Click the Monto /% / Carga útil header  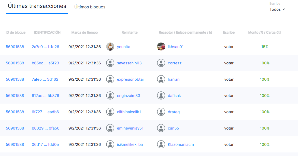point(265,33)
